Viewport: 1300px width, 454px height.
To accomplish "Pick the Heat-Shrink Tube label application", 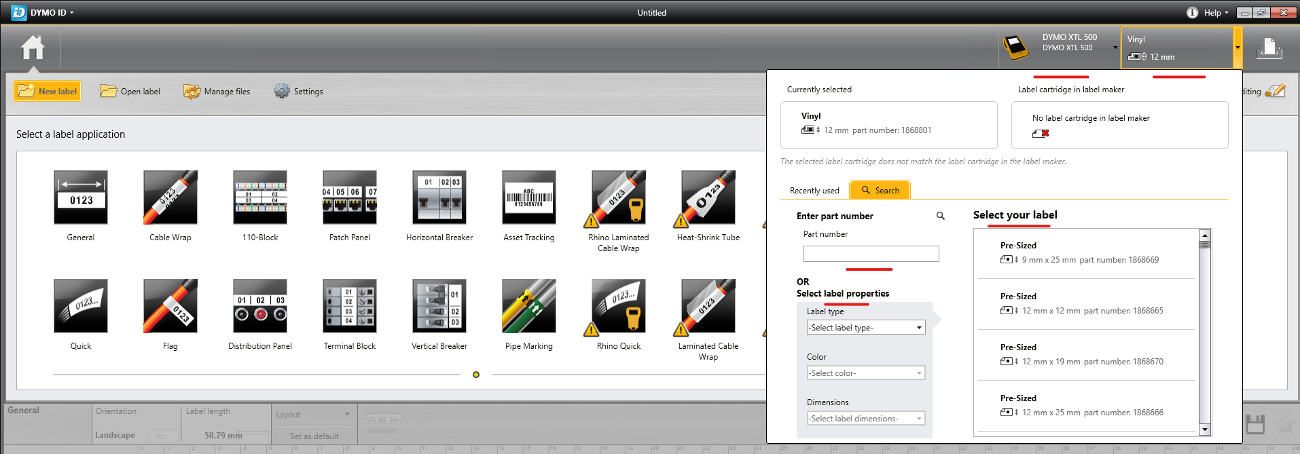I will pyautogui.click(x=708, y=197).
